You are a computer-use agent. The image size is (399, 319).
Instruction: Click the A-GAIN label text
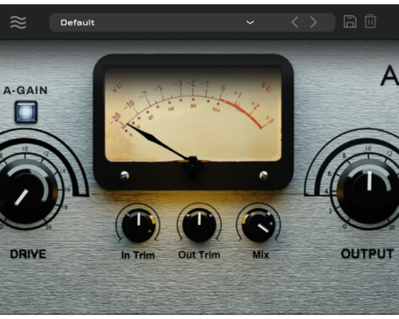[x=26, y=90]
